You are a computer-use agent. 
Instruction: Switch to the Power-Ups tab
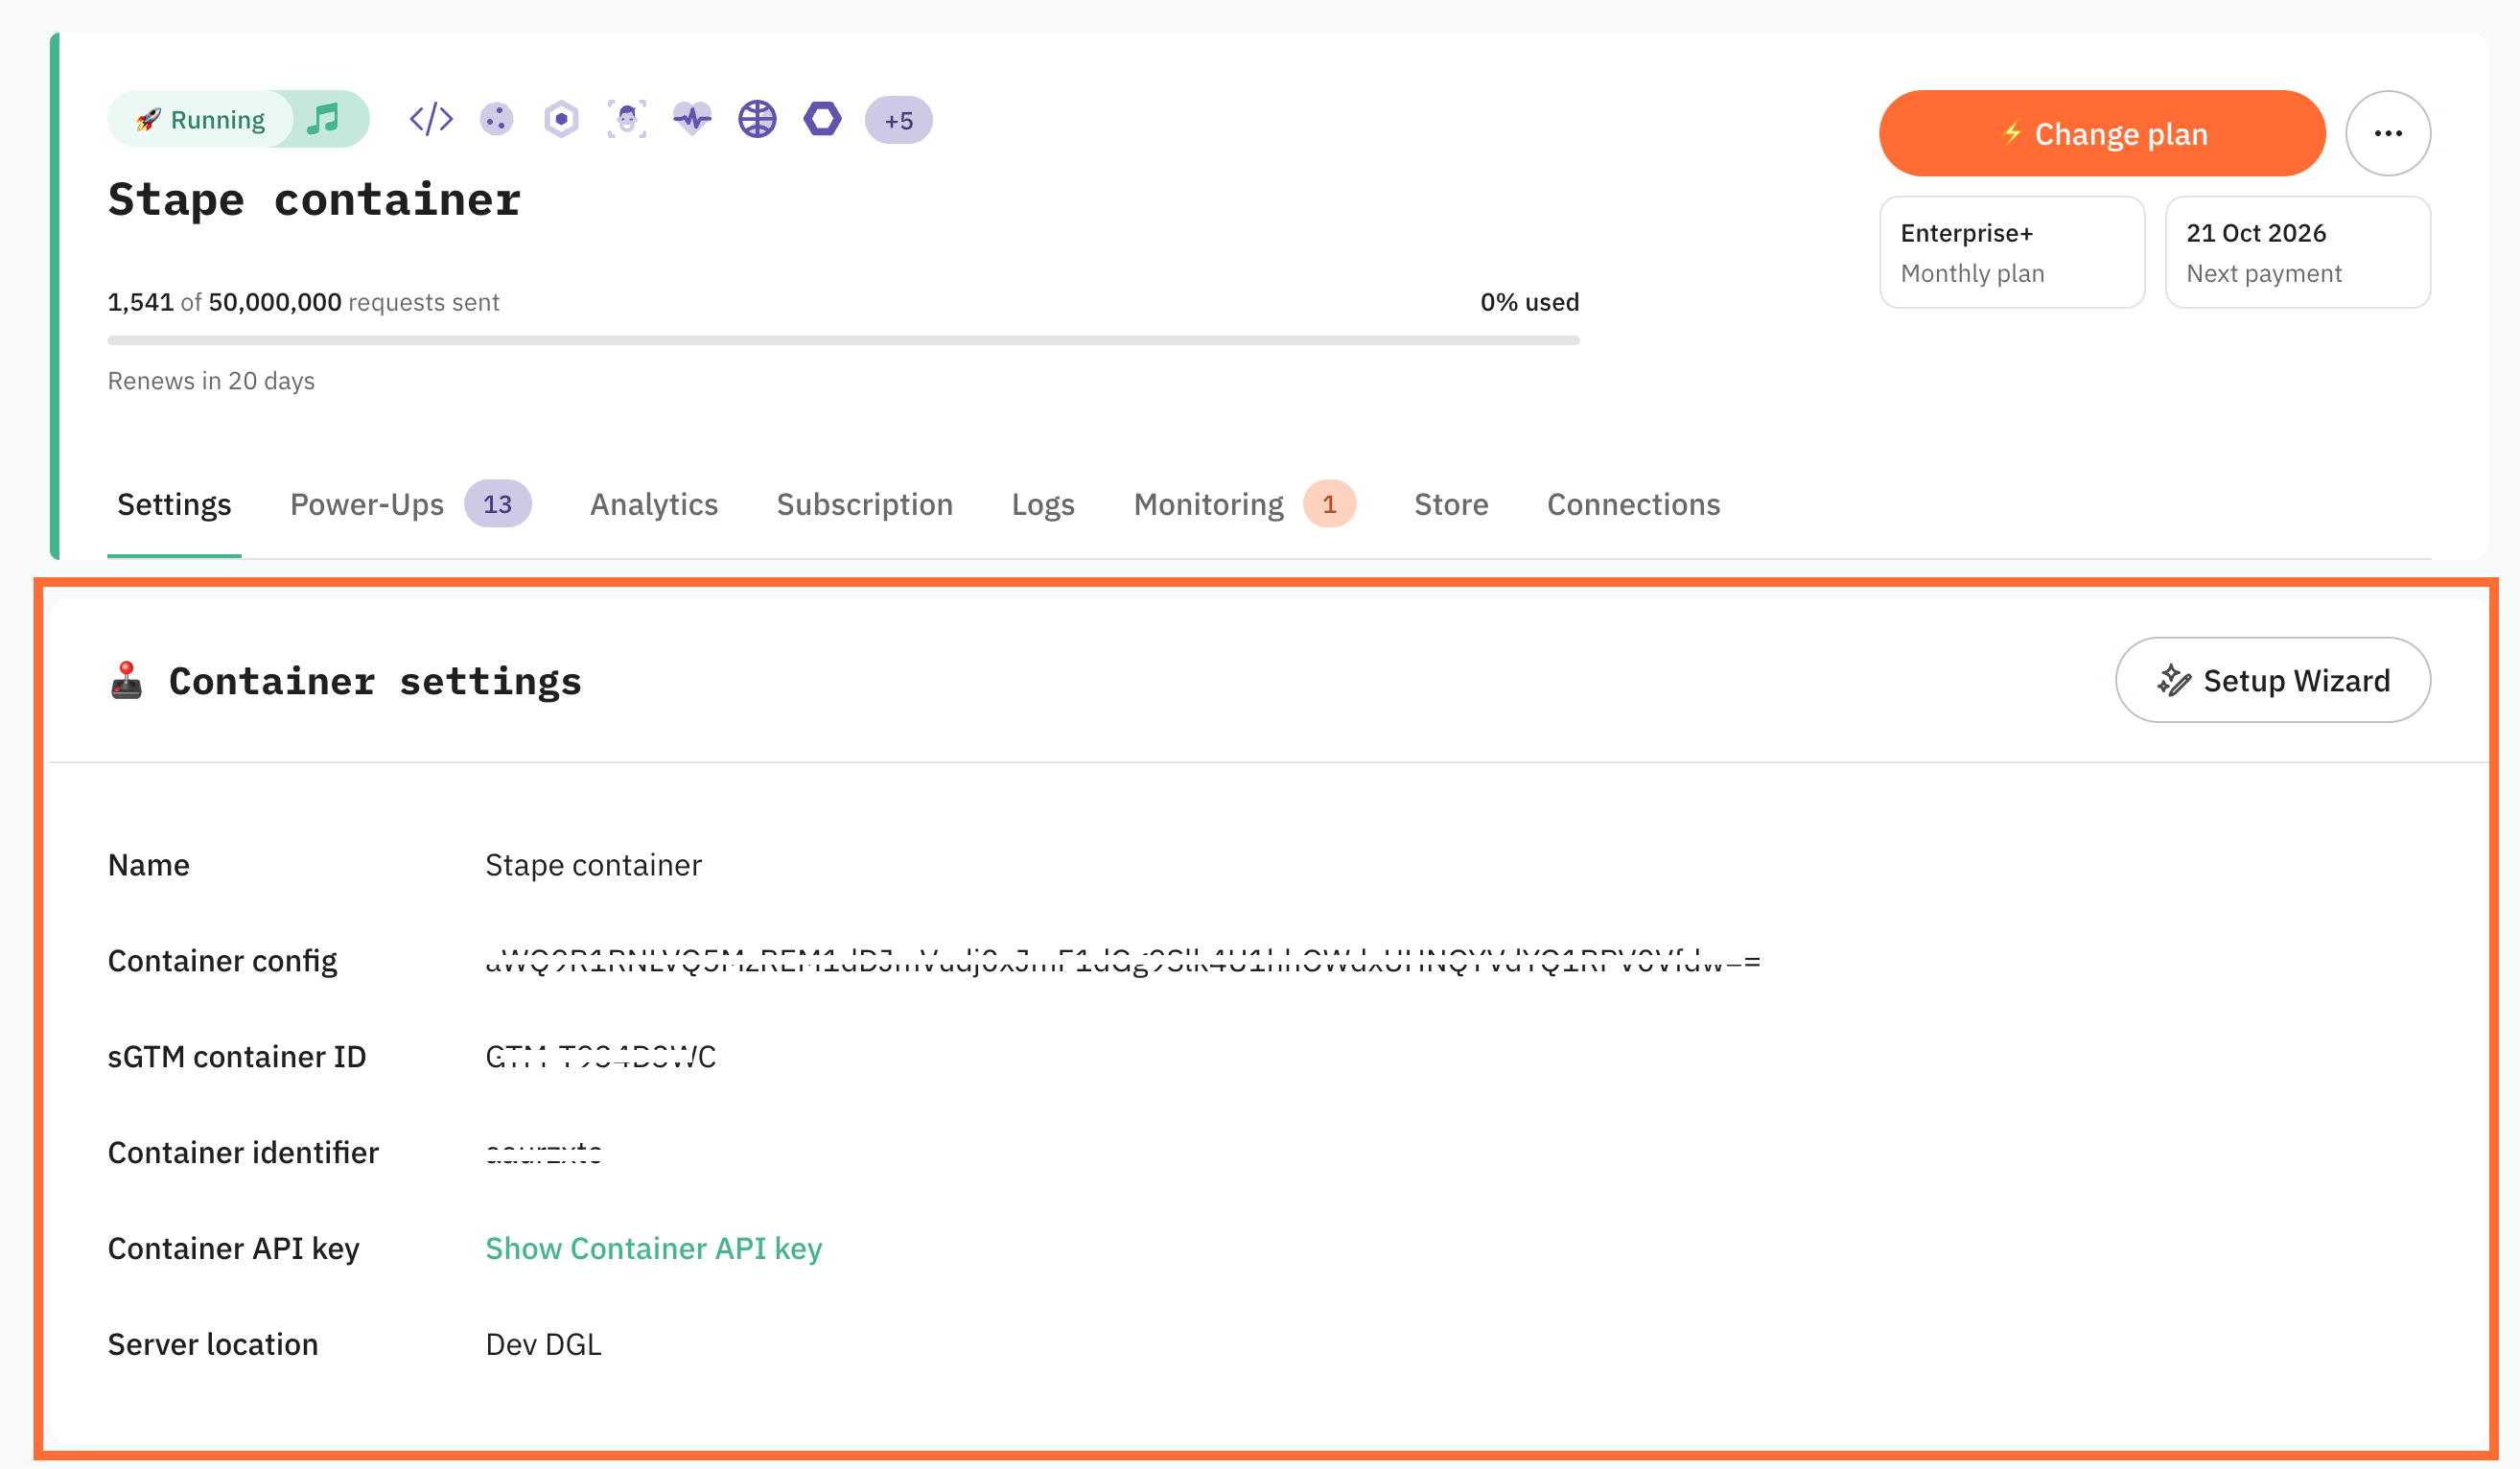(410, 504)
